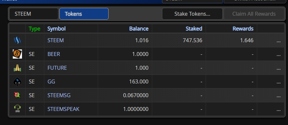
Task: Click the STEEM logo icon
Action: point(17,40)
